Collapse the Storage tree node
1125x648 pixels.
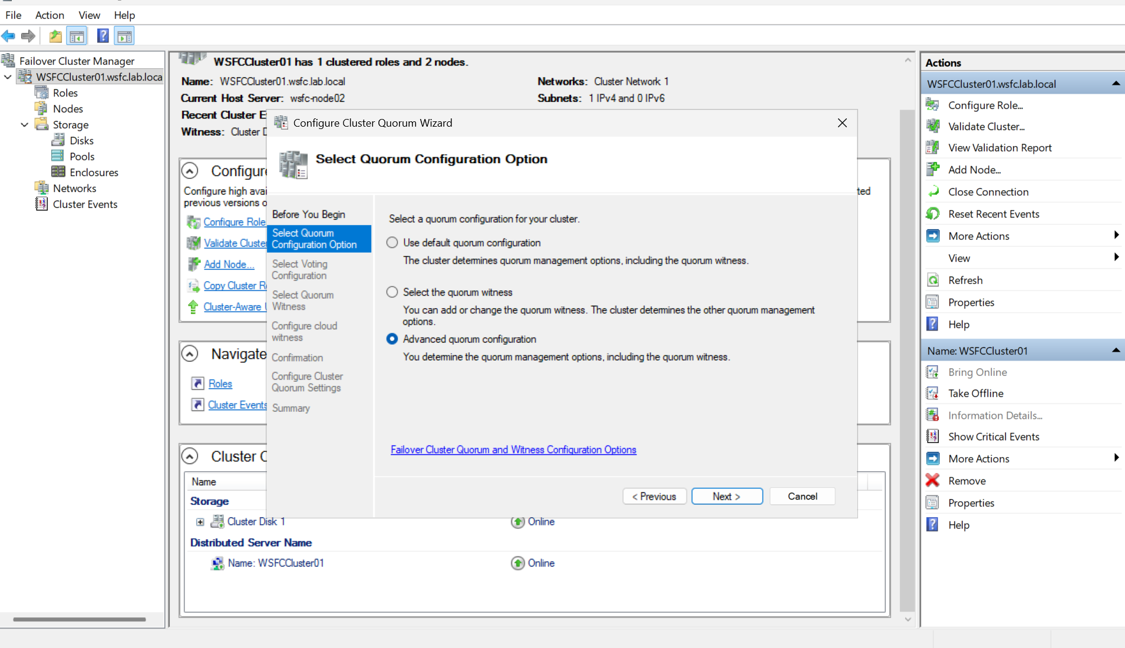coord(24,124)
